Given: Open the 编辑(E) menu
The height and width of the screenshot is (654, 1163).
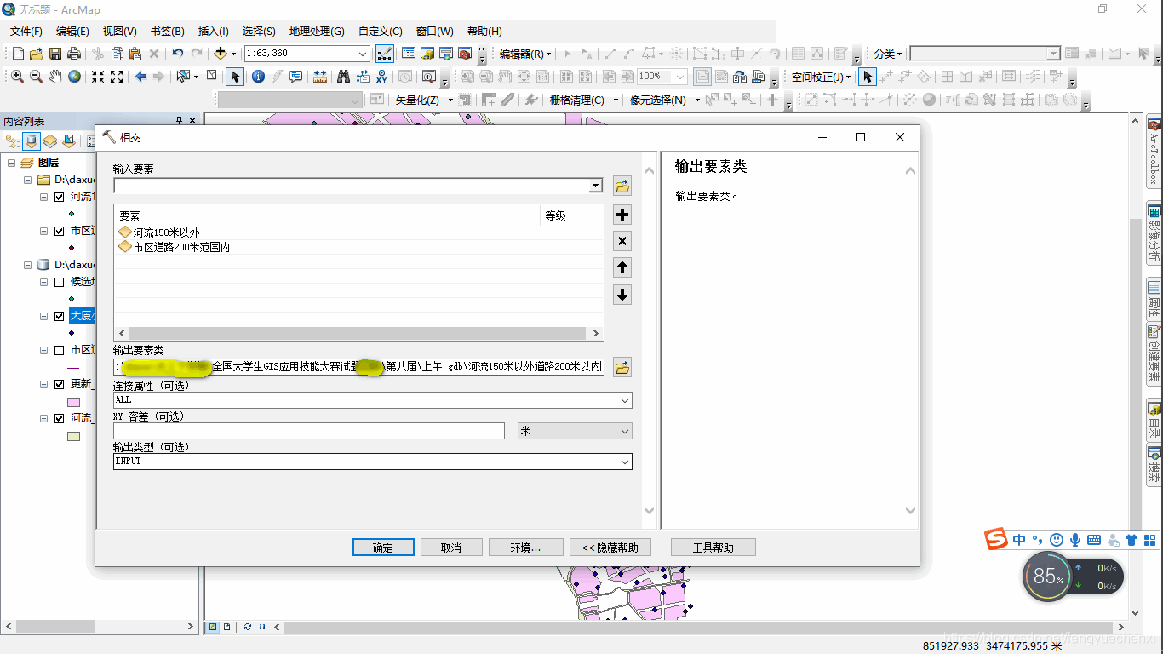Looking at the screenshot, I should pyautogui.click(x=72, y=32).
